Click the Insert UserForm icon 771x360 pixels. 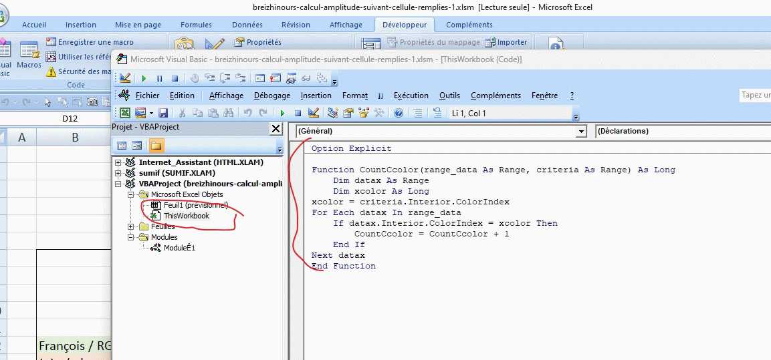140,113
